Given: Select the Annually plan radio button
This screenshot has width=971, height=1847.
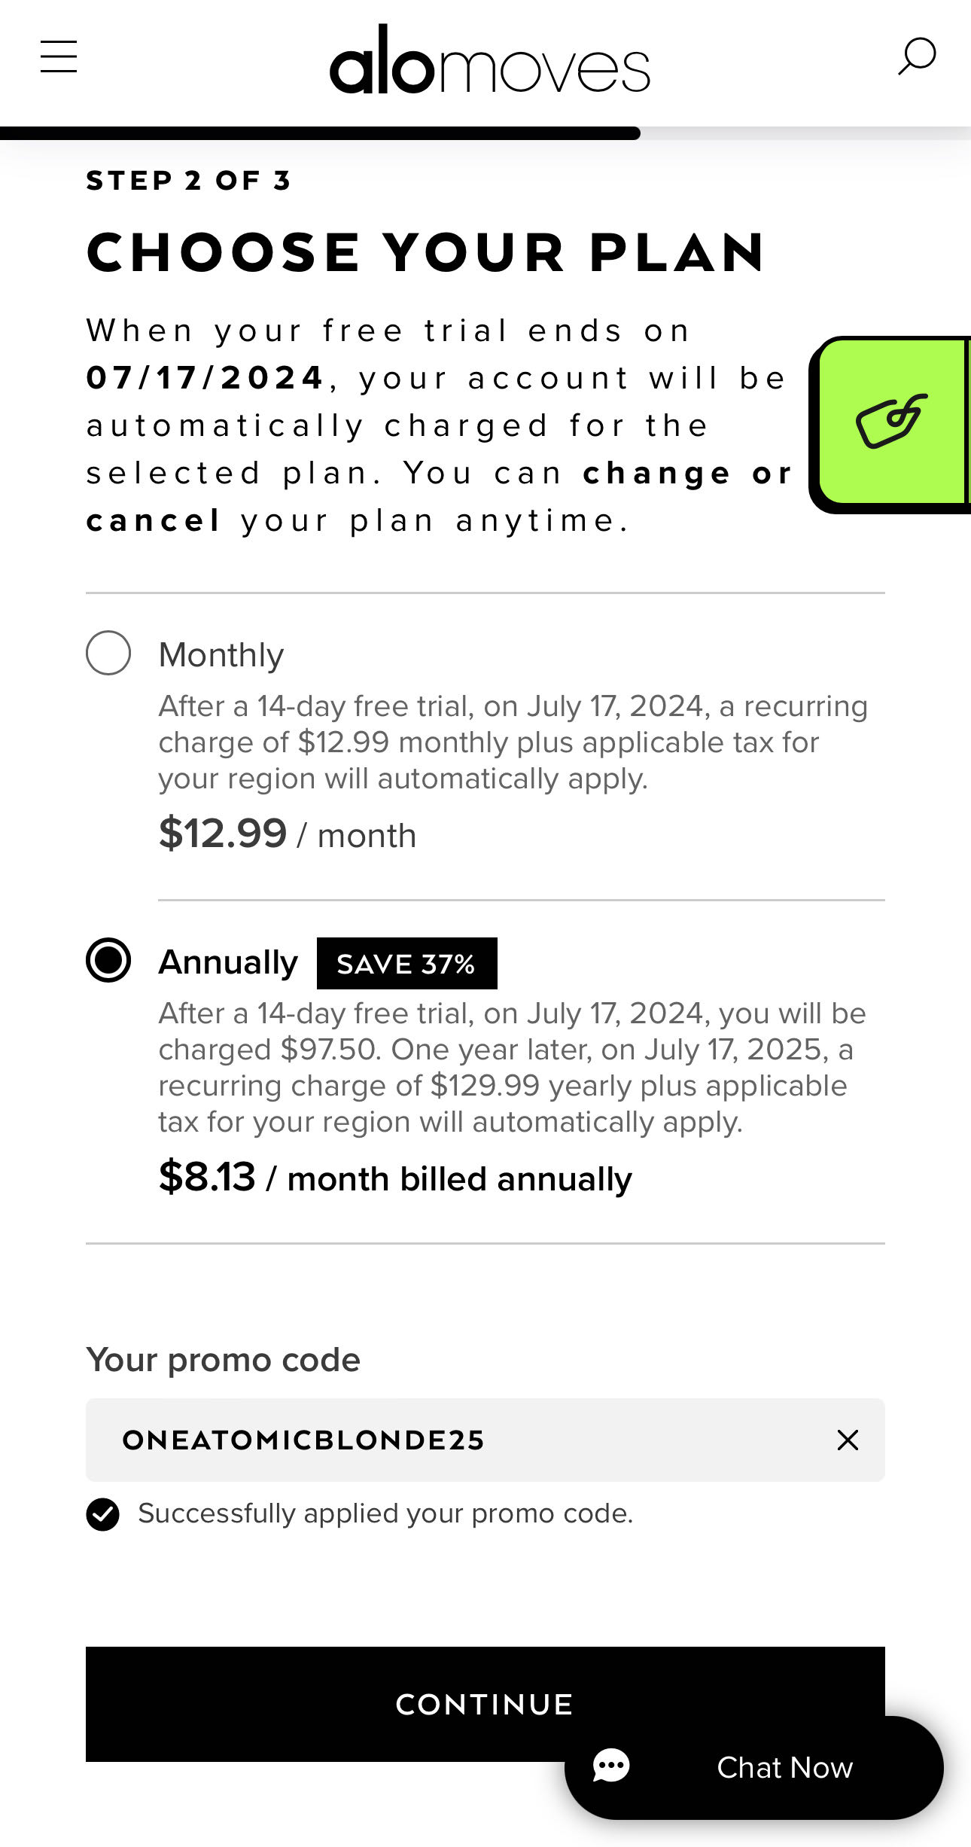Looking at the screenshot, I should tap(108, 960).
